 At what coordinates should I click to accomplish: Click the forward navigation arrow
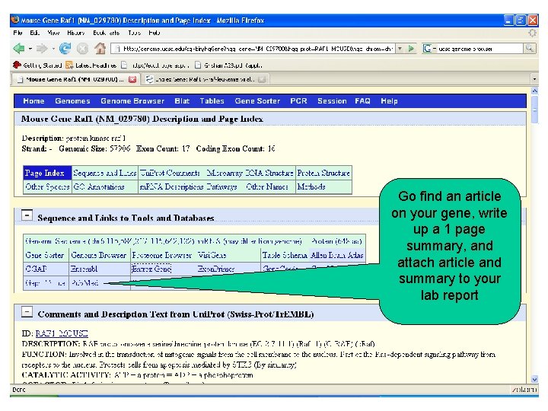click(42, 48)
